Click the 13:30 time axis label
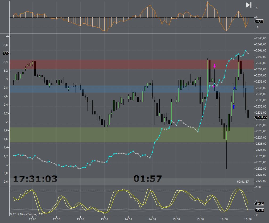Image resolution: width=269 pixels, height=223 pixels. coord(104,219)
